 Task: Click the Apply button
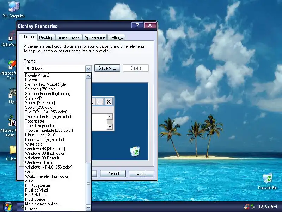tap(141, 174)
